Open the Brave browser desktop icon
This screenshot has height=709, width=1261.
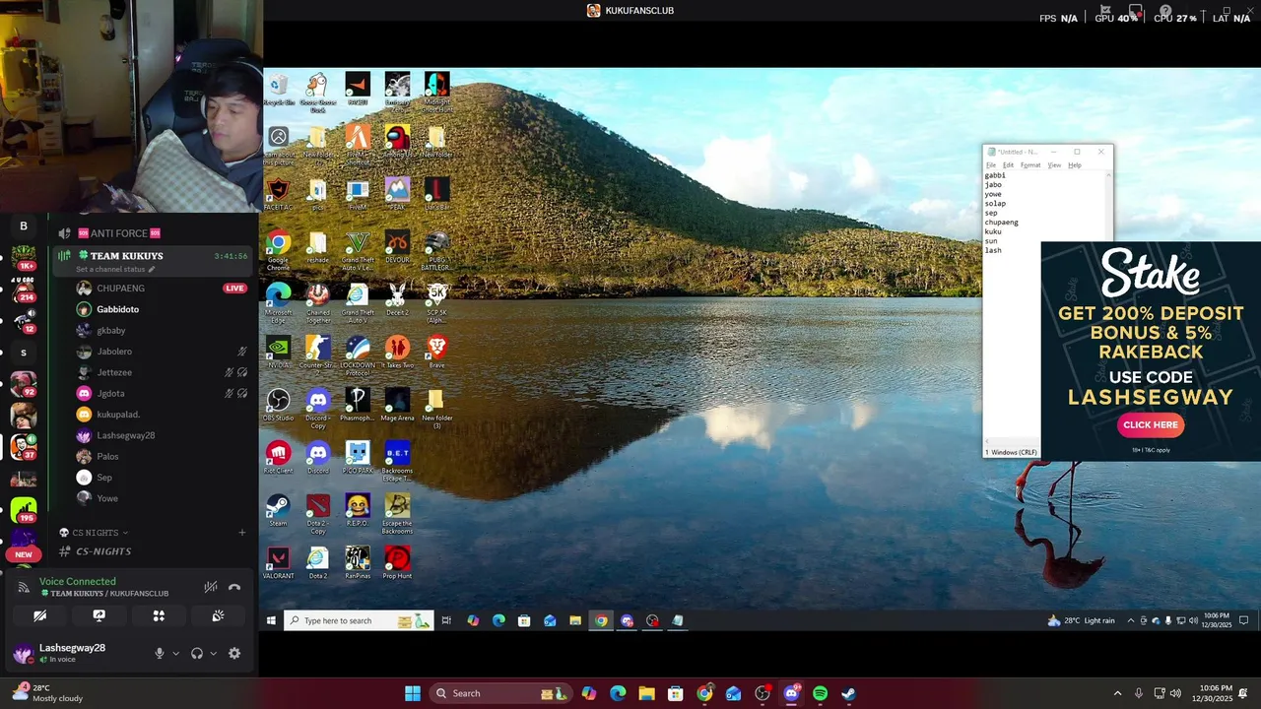(436, 352)
